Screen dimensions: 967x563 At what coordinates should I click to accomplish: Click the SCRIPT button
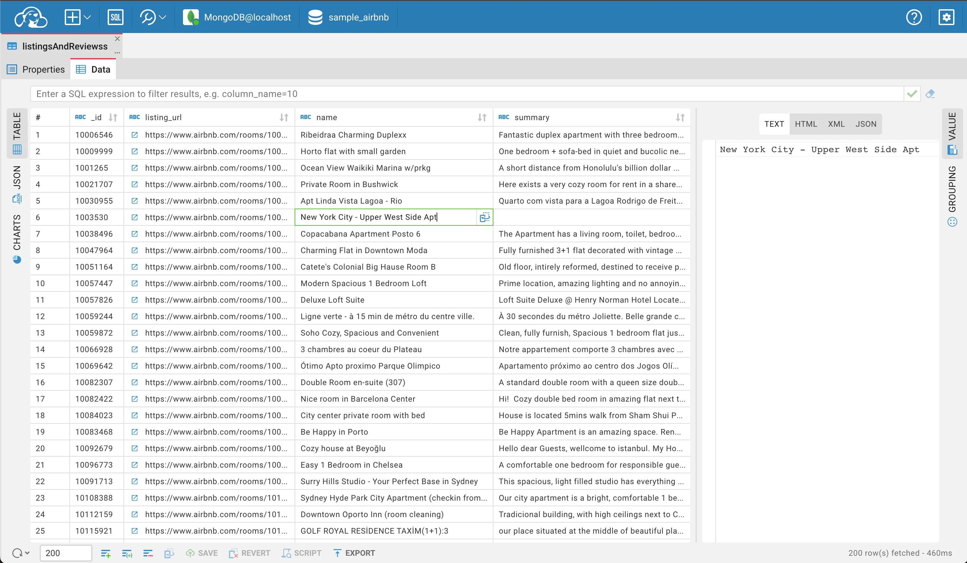coord(301,553)
